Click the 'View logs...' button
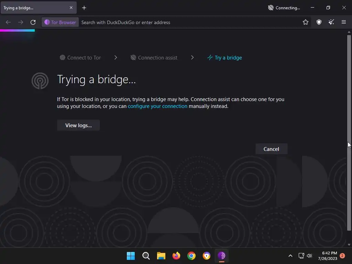Viewport: 352px width, 264px height. [78, 125]
